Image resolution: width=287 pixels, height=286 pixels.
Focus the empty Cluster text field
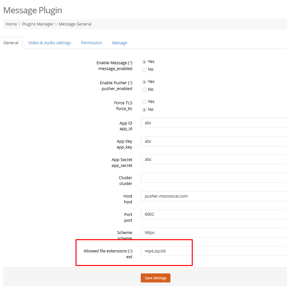pos(214,178)
